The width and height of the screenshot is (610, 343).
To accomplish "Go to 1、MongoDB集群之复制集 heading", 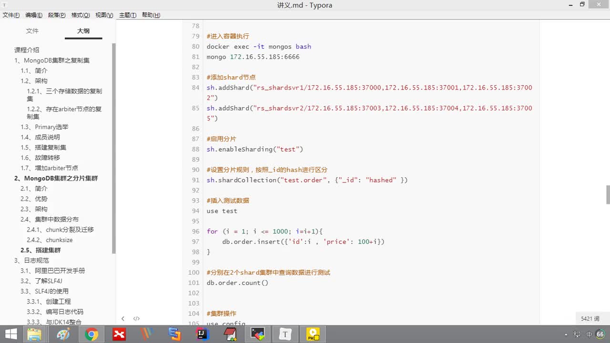I will click(x=52, y=61).
